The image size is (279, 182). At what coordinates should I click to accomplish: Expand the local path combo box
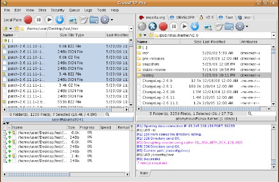pyautogui.click(x=131, y=28)
